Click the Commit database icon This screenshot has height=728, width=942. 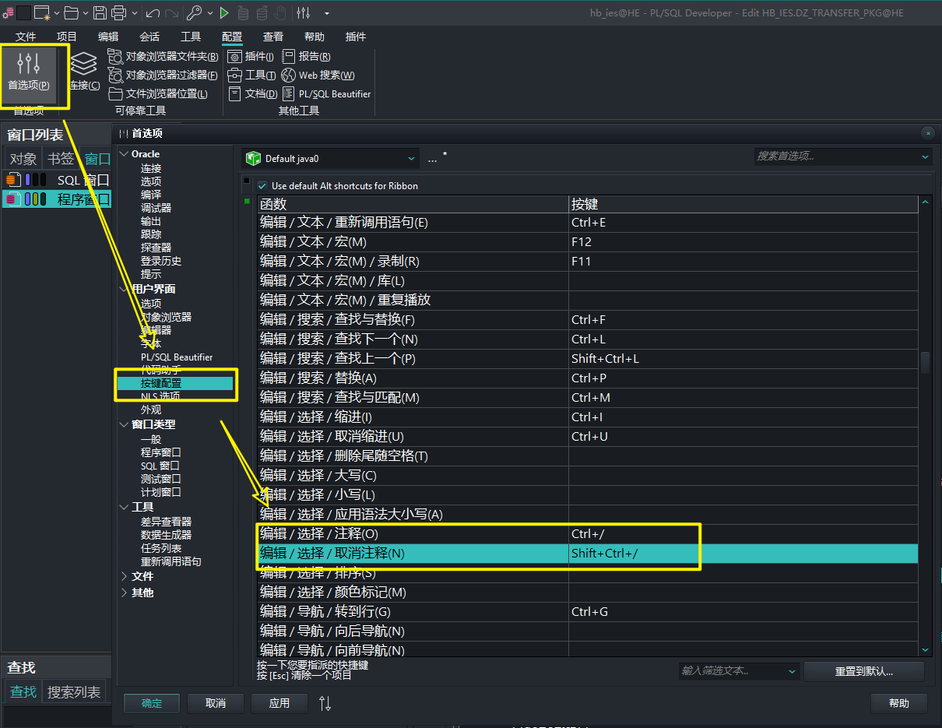pyautogui.click(x=243, y=12)
